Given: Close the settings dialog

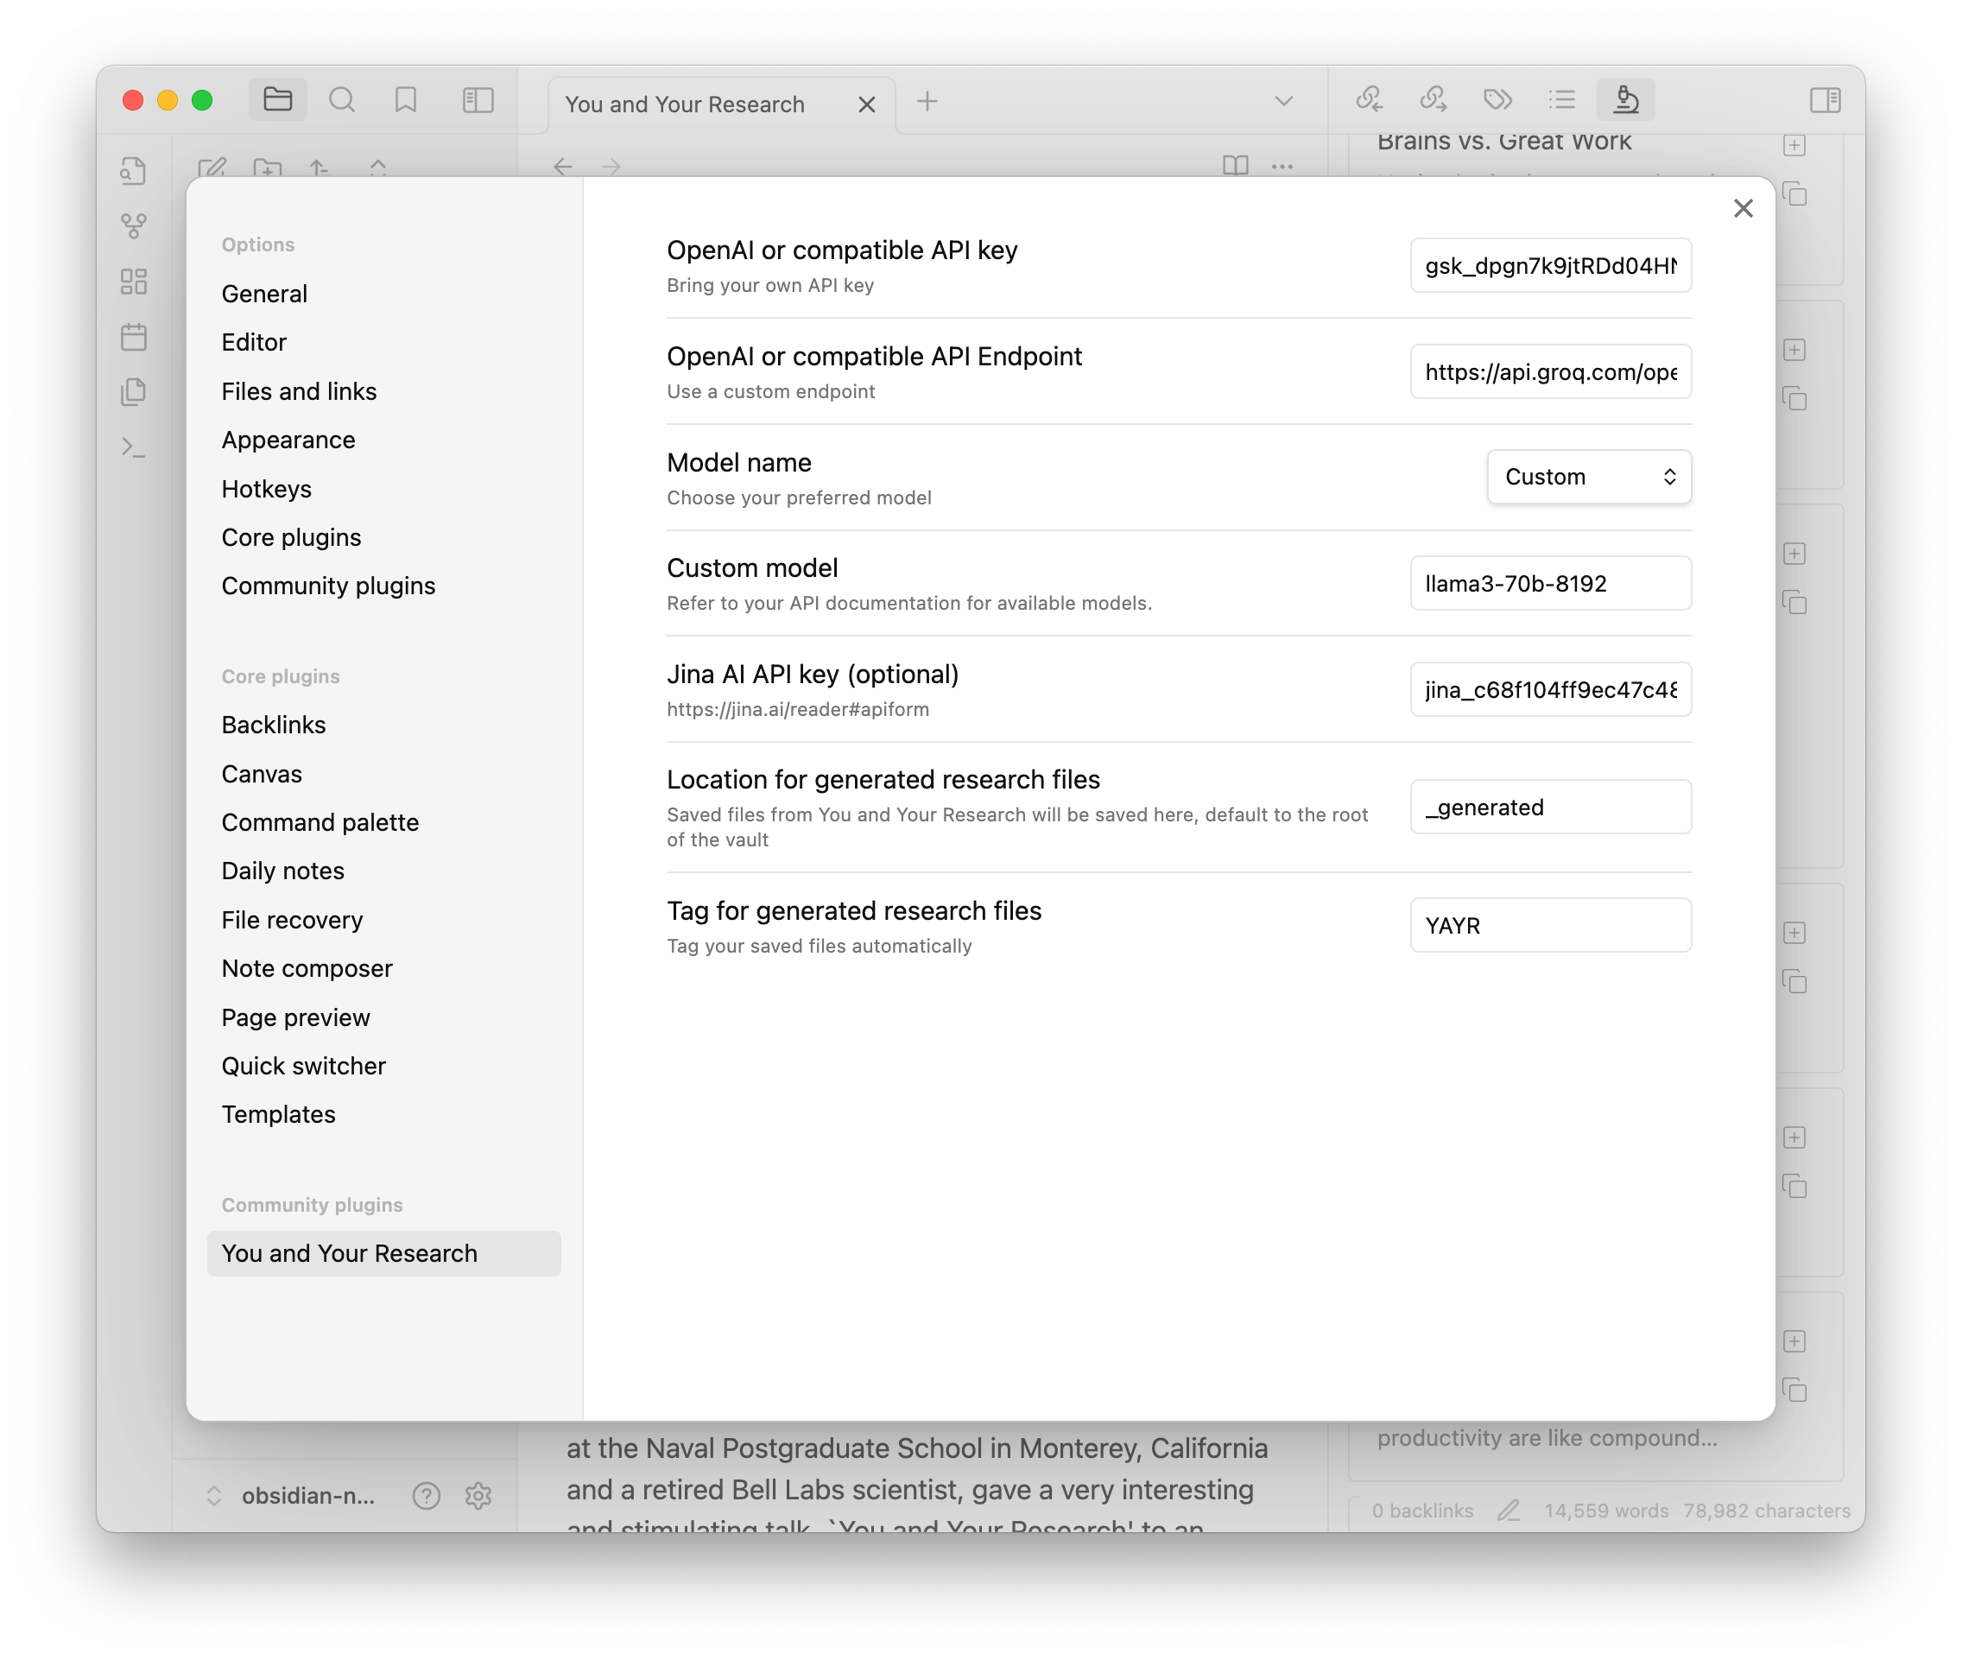Looking at the screenshot, I should (1743, 209).
